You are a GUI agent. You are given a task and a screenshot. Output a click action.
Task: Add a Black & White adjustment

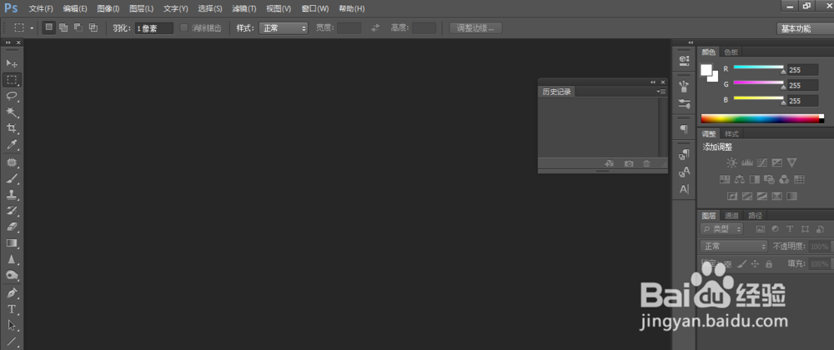tap(754, 179)
